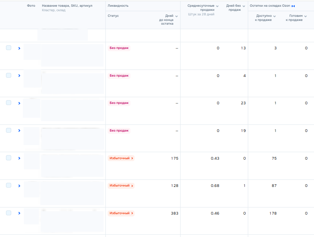This screenshot has width=314, height=237.
Task: Click the blue icon next to Остатки на складах Ozon
Action: tap(293, 6)
